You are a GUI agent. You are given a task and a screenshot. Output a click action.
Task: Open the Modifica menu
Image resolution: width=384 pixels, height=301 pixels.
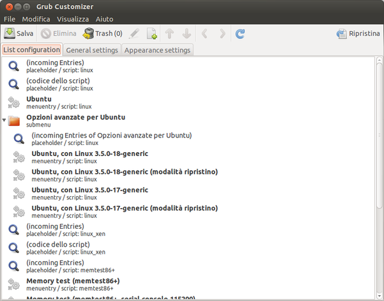click(x=36, y=19)
